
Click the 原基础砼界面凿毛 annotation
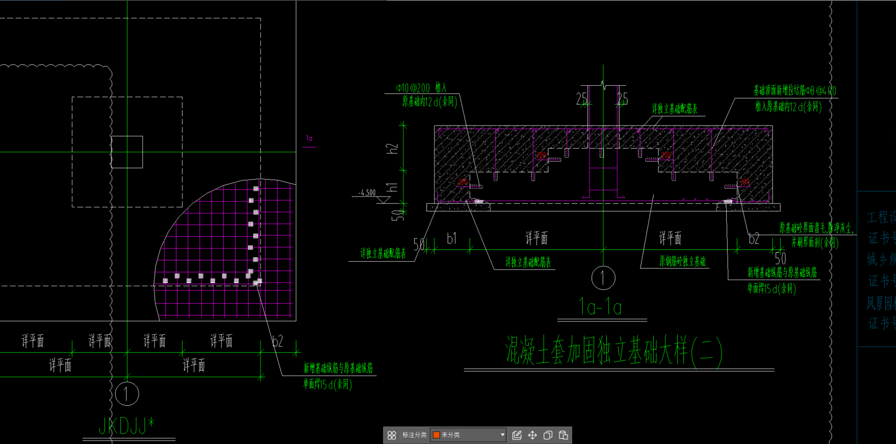pos(815,227)
